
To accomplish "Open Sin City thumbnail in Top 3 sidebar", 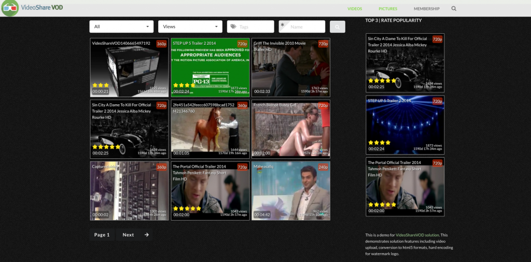I will (405, 63).
